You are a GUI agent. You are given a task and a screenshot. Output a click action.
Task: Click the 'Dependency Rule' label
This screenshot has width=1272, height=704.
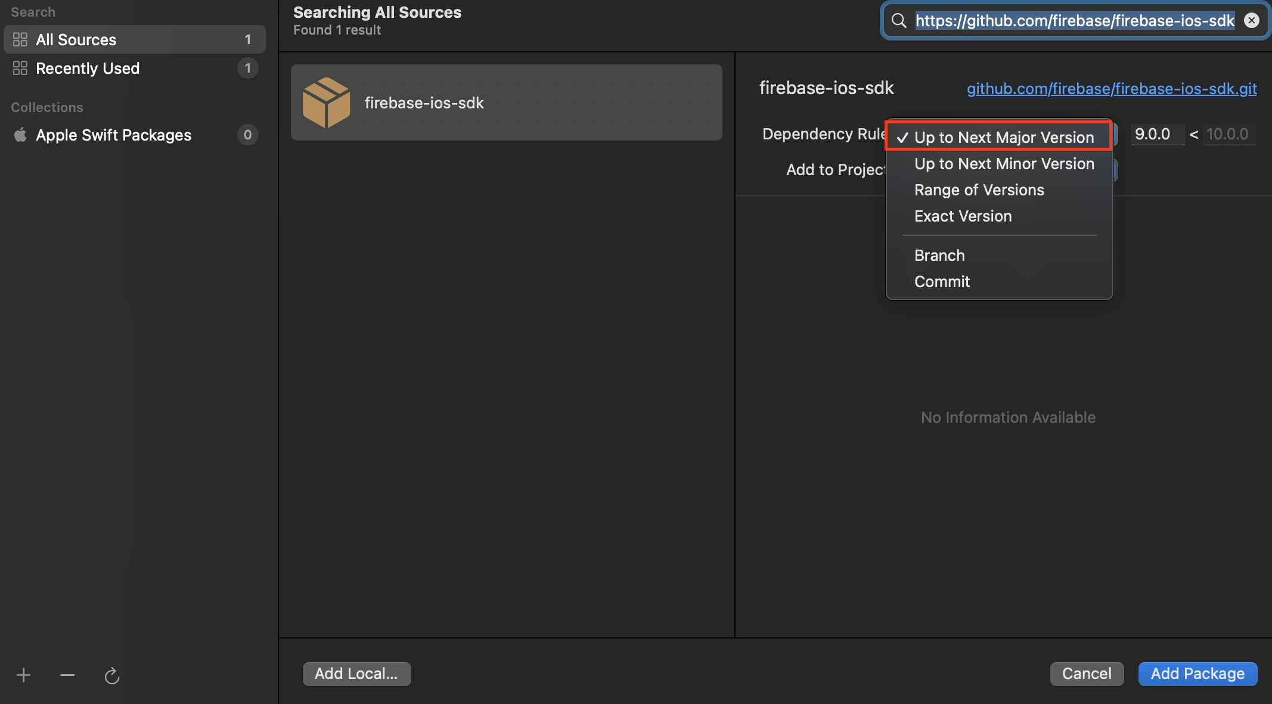coord(824,133)
